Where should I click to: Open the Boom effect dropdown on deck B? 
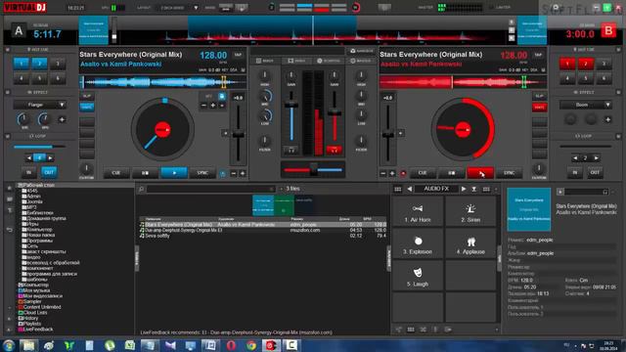(586, 105)
